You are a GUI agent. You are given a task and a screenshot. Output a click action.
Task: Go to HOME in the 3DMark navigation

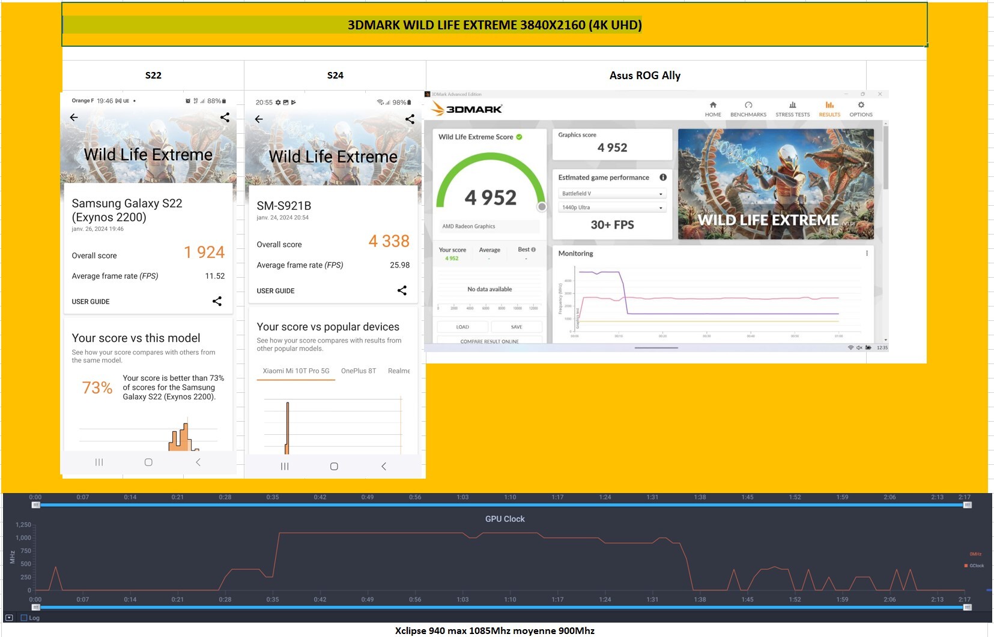tap(713, 109)
